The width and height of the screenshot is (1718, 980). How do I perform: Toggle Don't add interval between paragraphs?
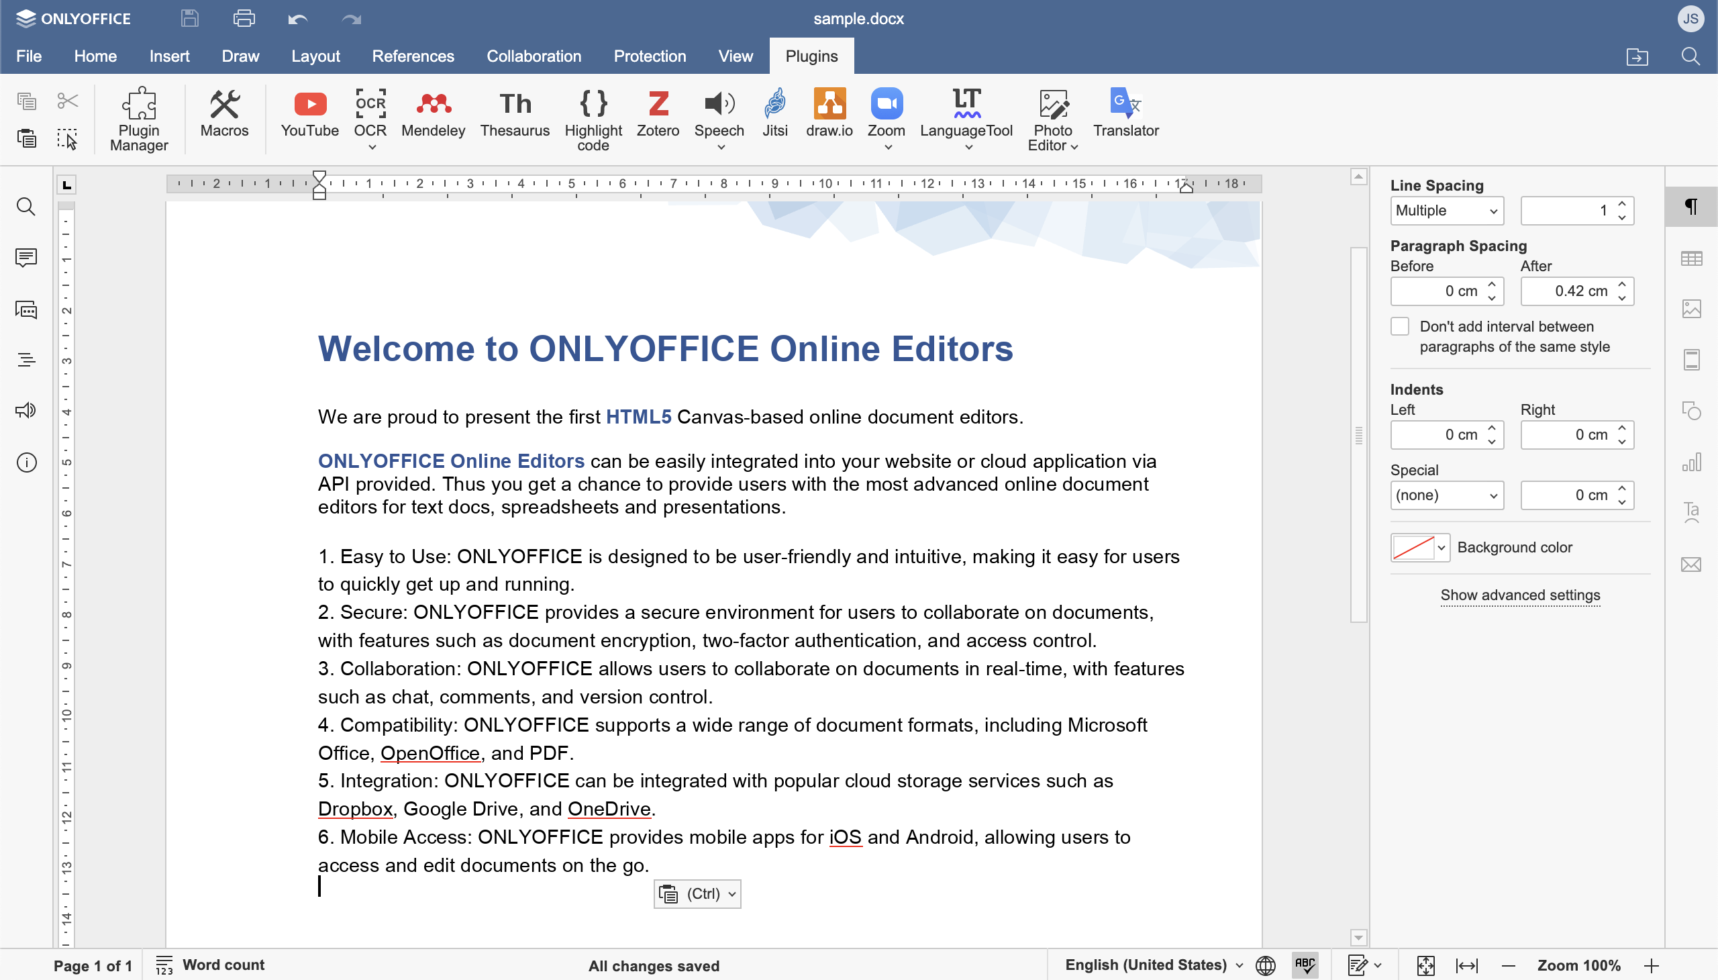(1400, 326)
